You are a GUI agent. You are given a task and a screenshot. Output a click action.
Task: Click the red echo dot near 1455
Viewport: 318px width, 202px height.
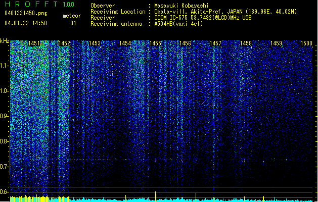156,160
